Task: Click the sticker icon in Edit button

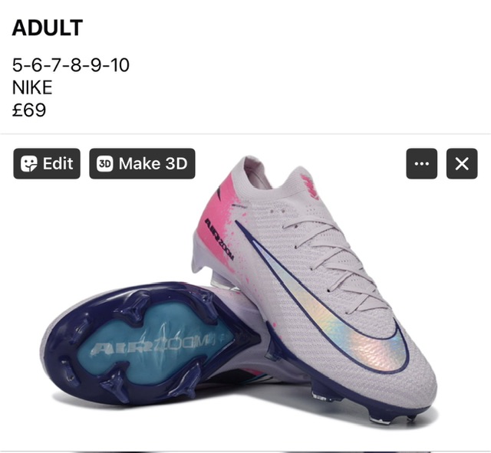Action: click(28, 163)
